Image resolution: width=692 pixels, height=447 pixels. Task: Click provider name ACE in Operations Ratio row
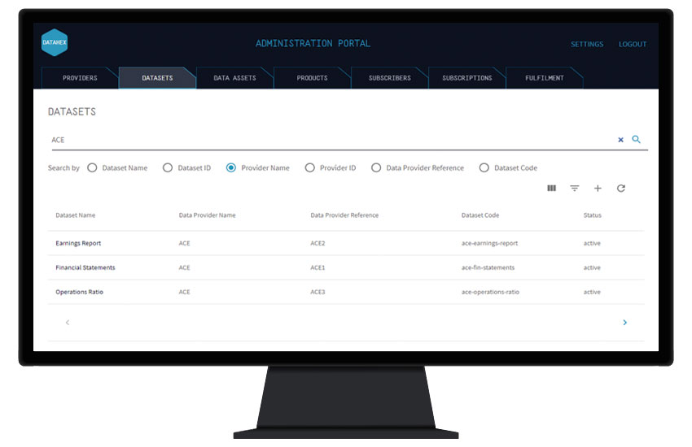tap(185, 292)
